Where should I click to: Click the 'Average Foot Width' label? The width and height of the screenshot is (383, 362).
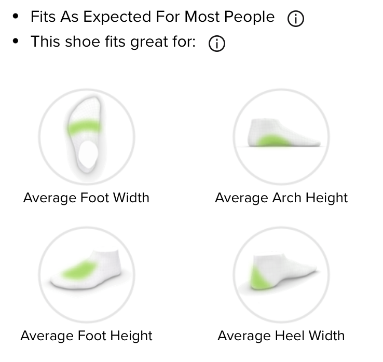click(x=86, y=198)
